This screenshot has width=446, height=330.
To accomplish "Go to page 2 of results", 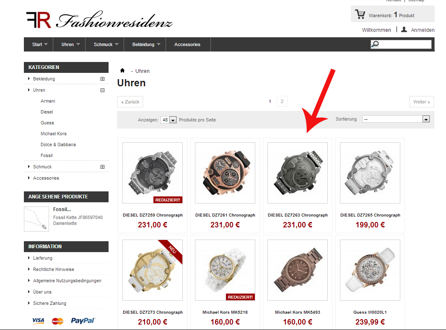I will [282, 101].
